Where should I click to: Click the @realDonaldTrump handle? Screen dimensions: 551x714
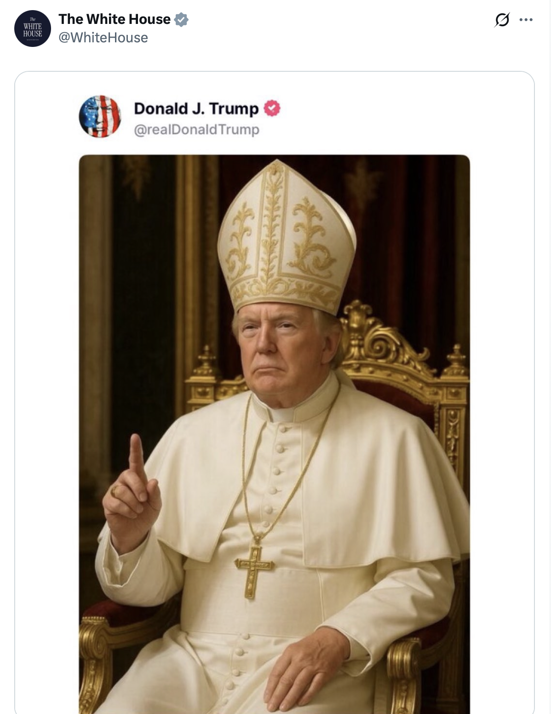[x=196, y=130]
